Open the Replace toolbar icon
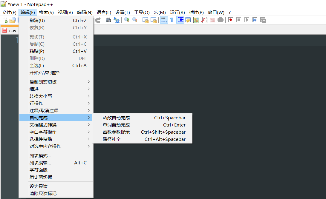The image size is (326, 199). coord(117,20)
